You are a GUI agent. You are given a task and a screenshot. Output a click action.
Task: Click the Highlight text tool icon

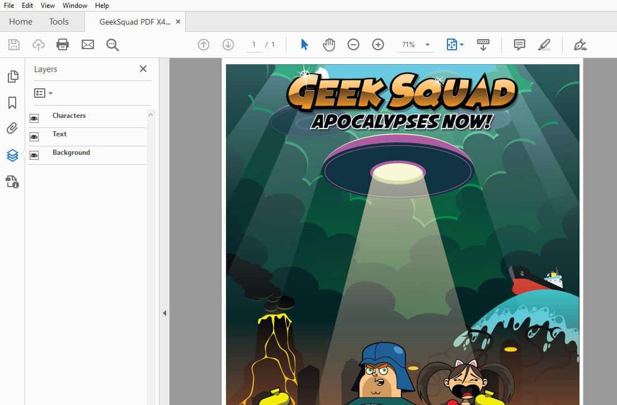544,44
